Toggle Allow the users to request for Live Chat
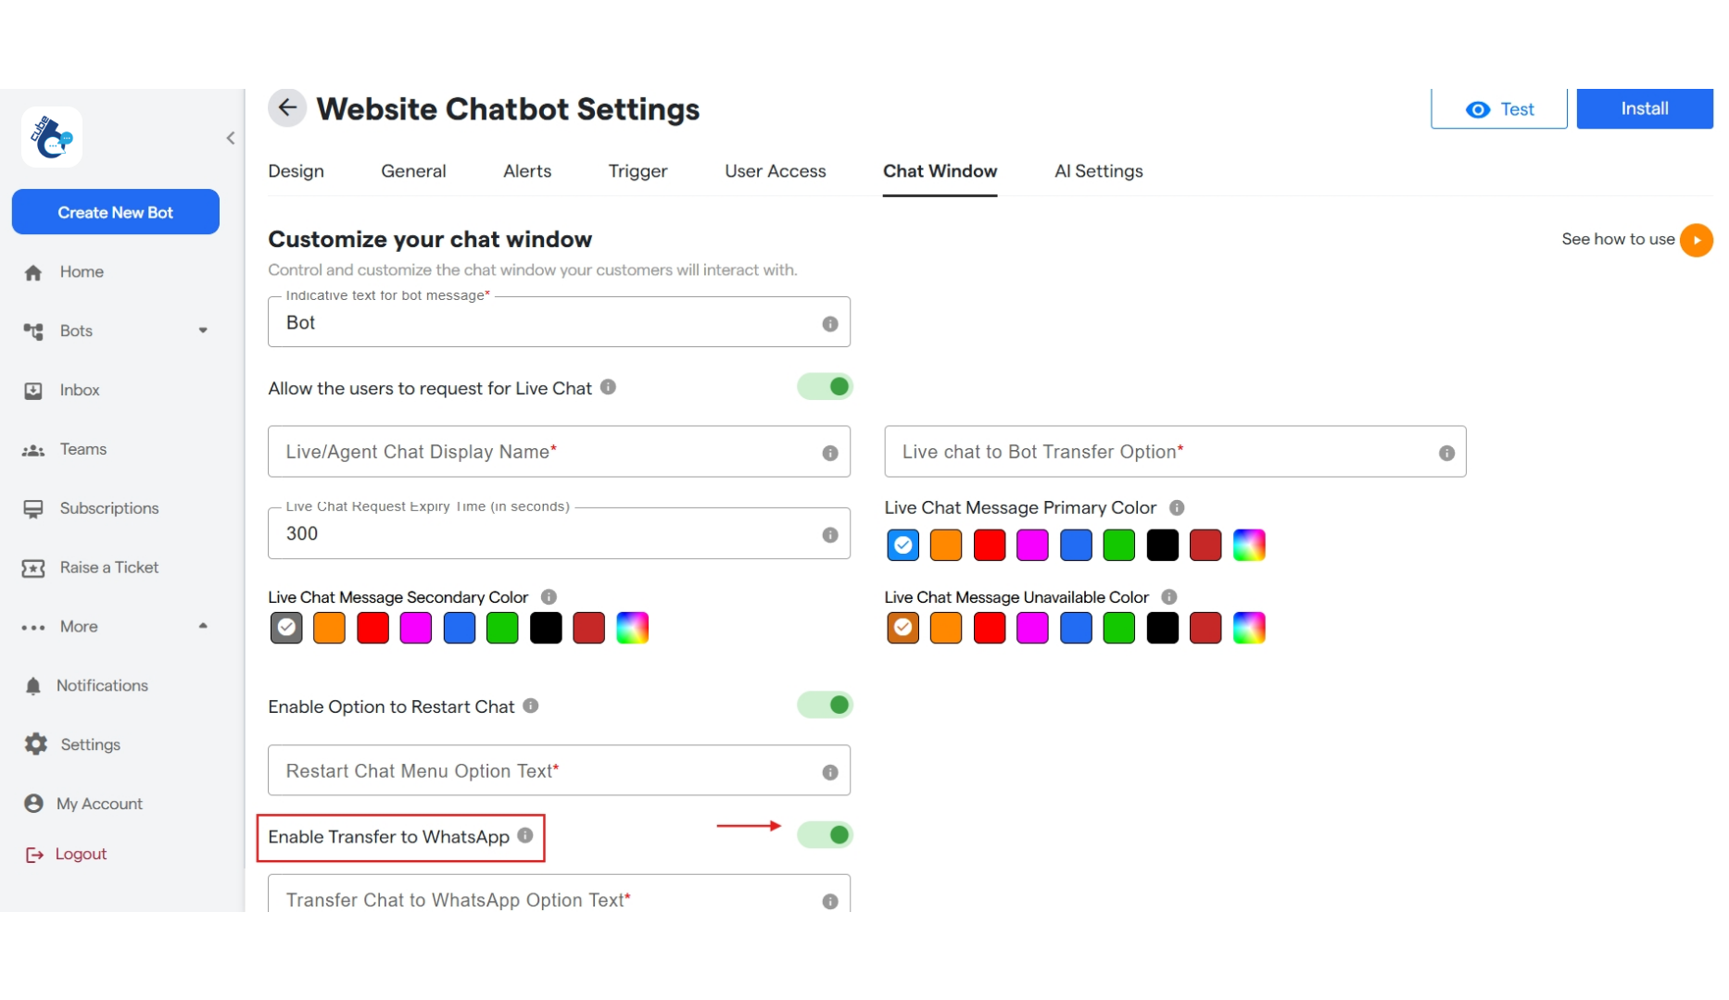Image resolution: width=1729 pixels, height=1000 pixels. 825,386
